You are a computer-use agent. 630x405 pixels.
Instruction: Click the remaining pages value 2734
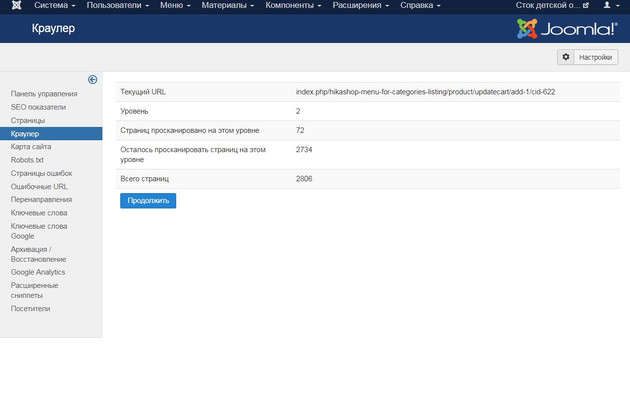[304, 149]
